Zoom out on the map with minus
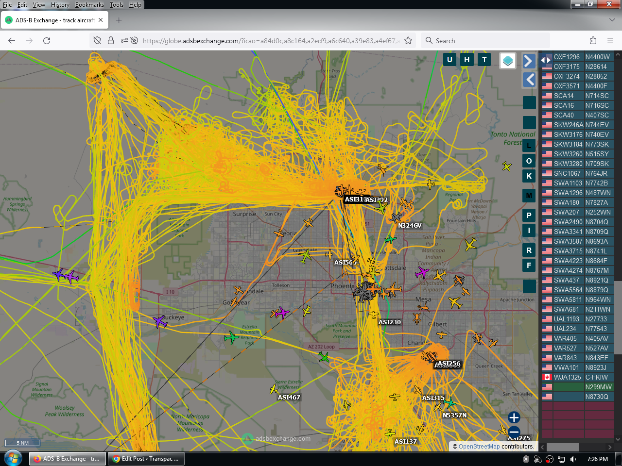622x466 pixels. [514, 432]
